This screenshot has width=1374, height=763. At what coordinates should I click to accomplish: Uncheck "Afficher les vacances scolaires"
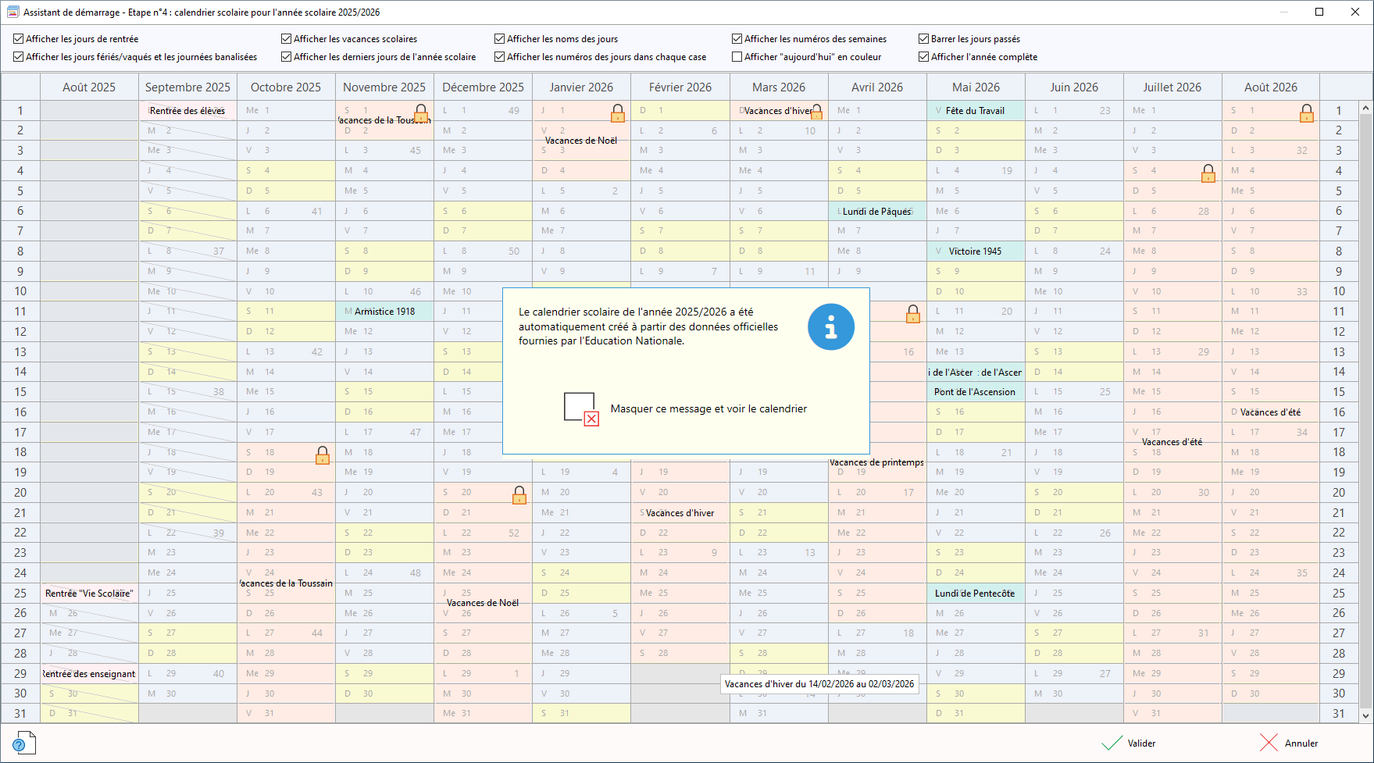(287, 39)
